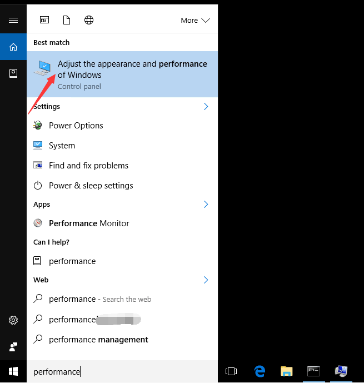Expand Settings results with chevron arrow
The width and height of the screenshot is (364, 383).
click(x=206, y=106)
